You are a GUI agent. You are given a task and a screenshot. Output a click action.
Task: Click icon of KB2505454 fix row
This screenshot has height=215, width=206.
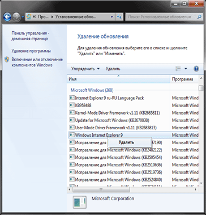click(72, 157)
